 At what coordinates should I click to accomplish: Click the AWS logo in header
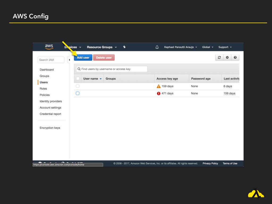tap(49, 47)
